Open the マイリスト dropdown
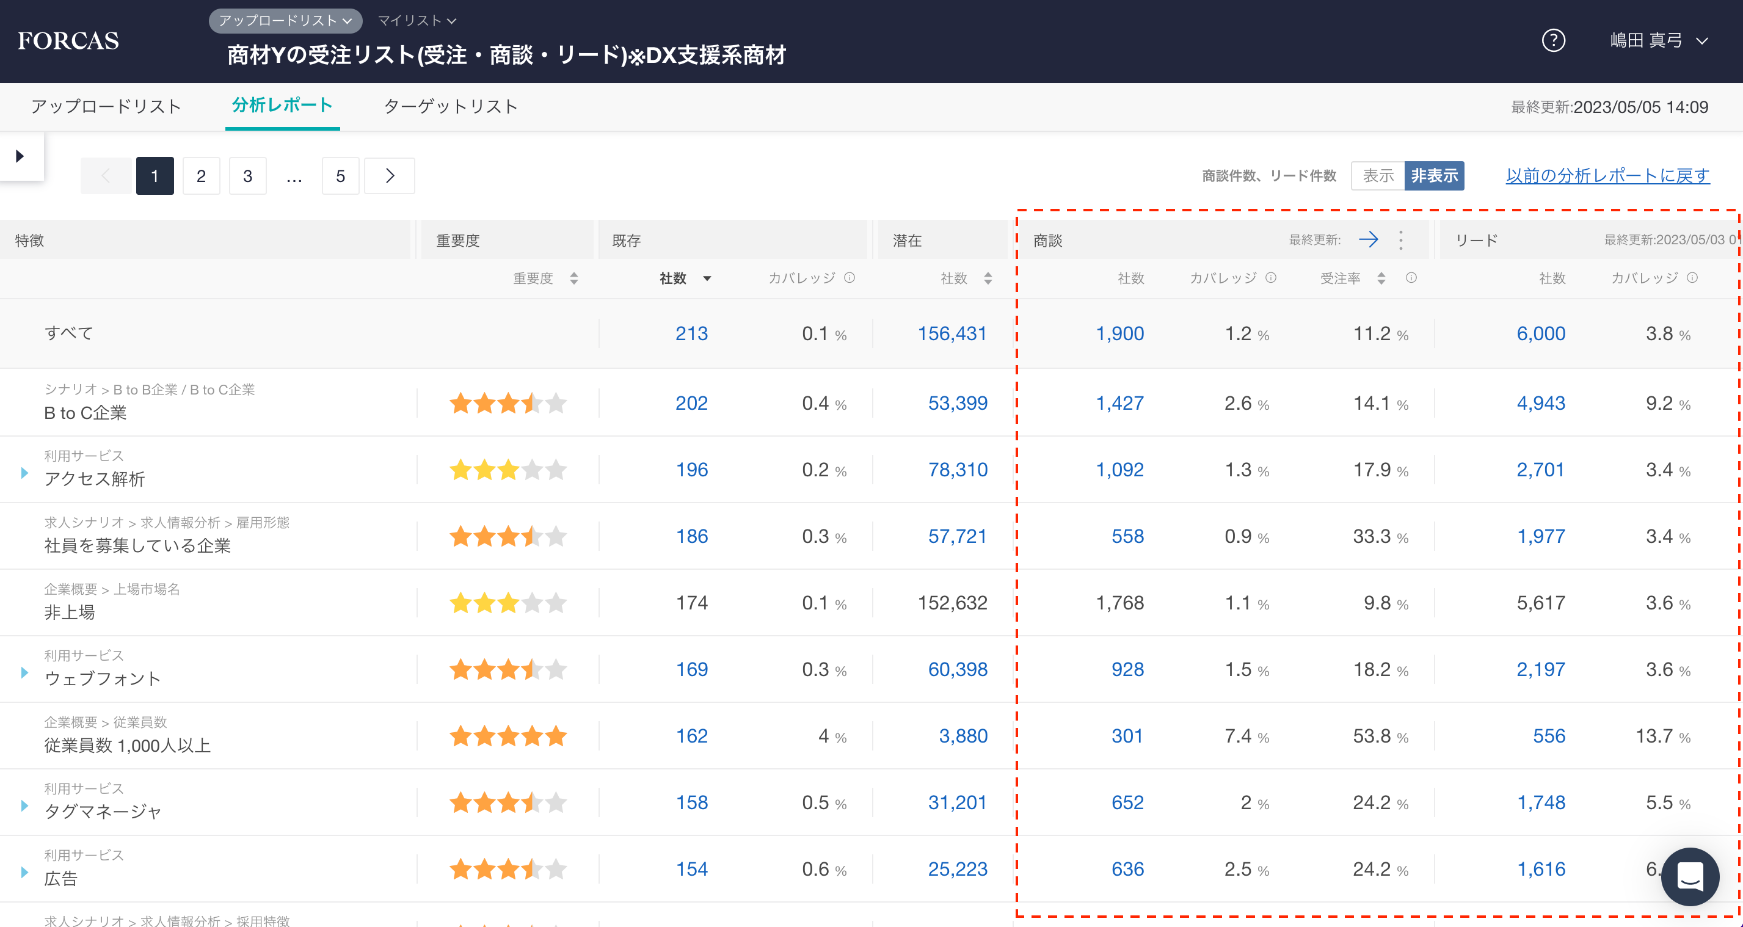Viewport: 1743px width, 927px height. [x=416, y=21]
